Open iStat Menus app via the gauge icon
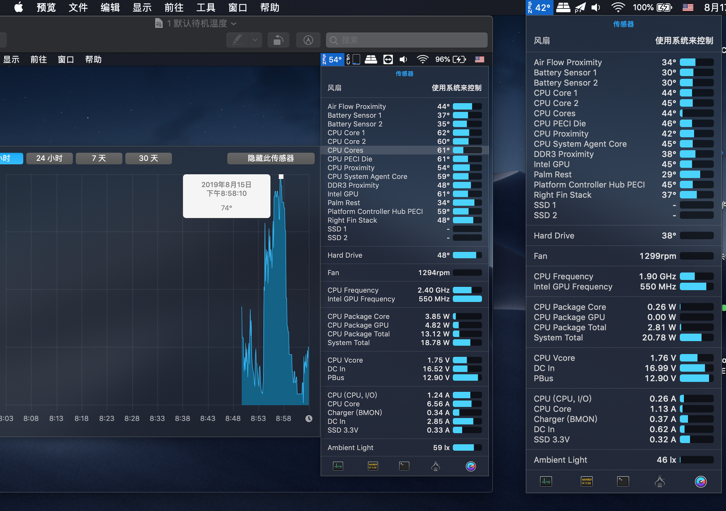The height and width of the screenshot is (511, 726). 701,481
